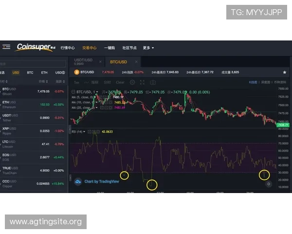Open 社区节点 in navigation

tap(129, 48)
